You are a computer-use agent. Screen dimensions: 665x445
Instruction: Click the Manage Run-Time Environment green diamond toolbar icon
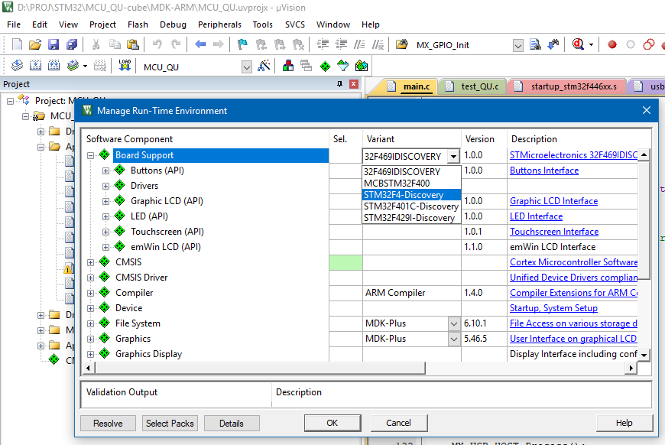pyautogui.click(x=325, y=67)
